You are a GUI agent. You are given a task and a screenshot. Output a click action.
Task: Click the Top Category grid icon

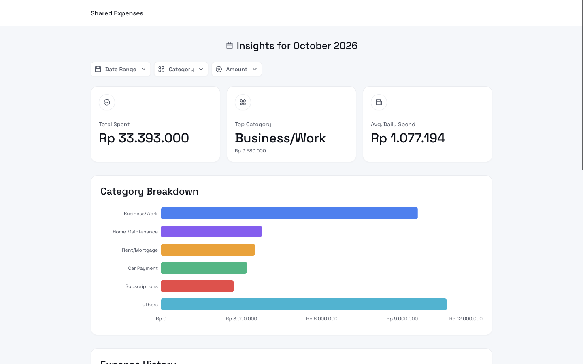(243, 102)
